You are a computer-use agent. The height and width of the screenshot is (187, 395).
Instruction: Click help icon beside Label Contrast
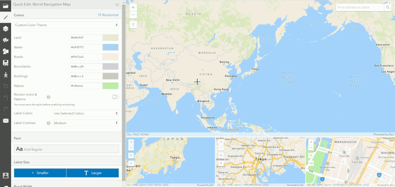(x=49, y=123)
